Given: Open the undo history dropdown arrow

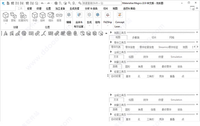Looking at the screenshot, I should [45, 3].
